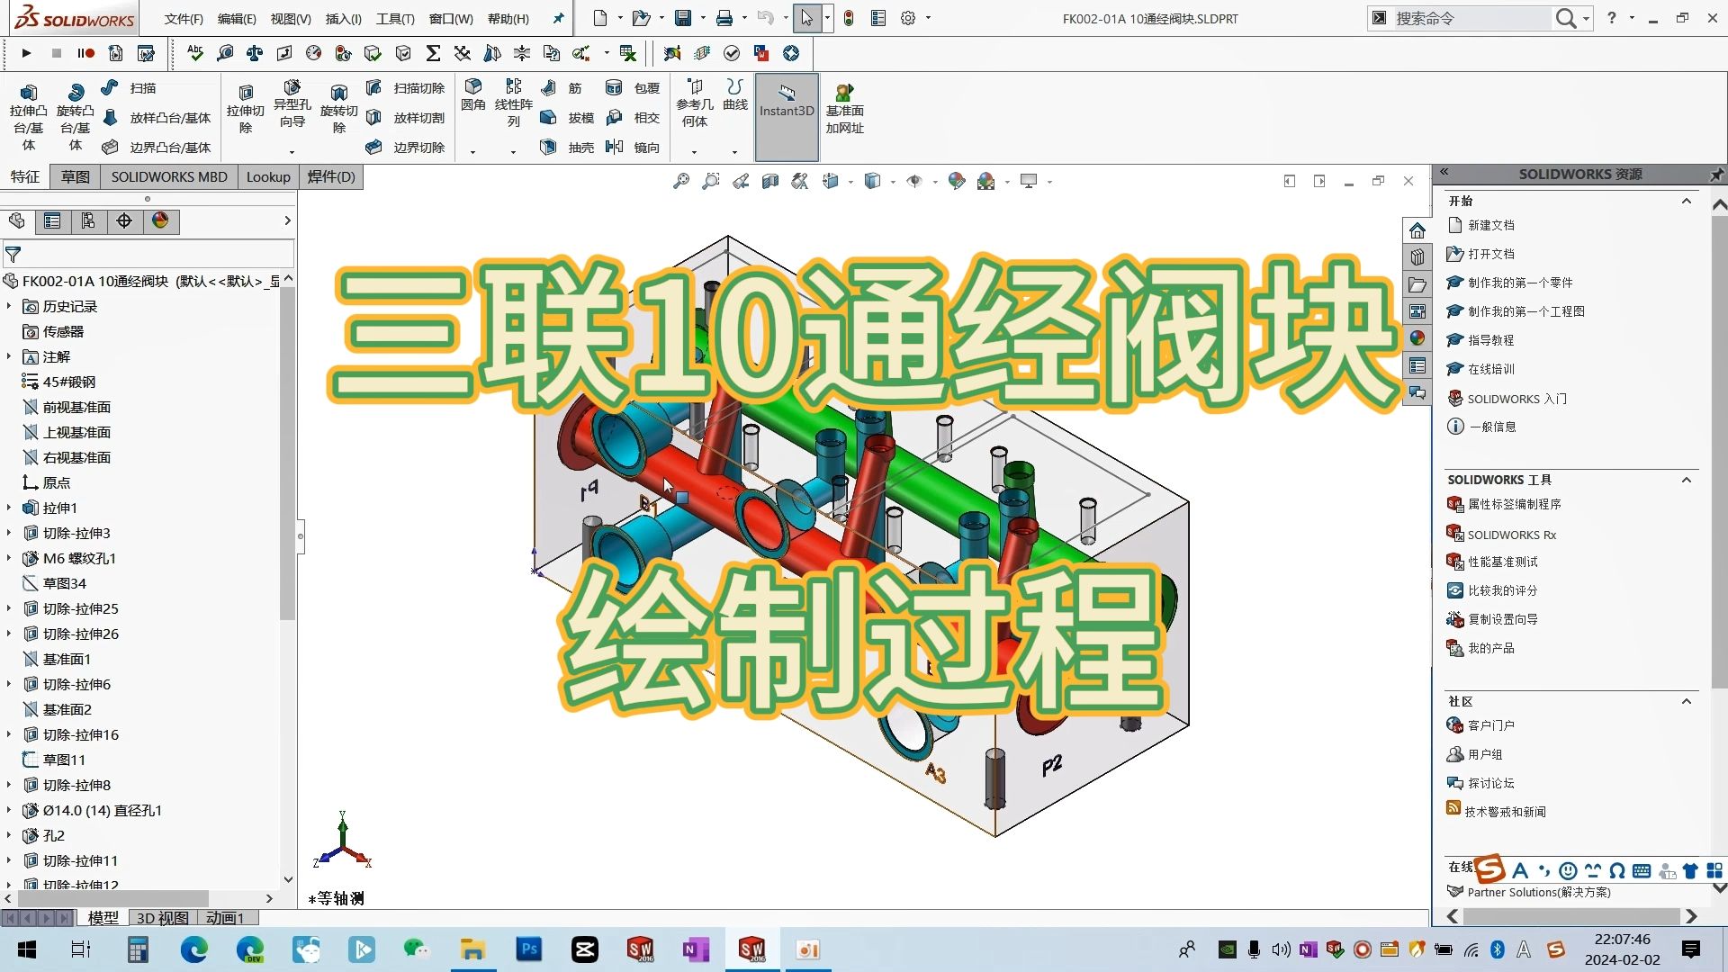Select the Fillet (圆角) tool
1728x972 pixels.
point(473,95)
